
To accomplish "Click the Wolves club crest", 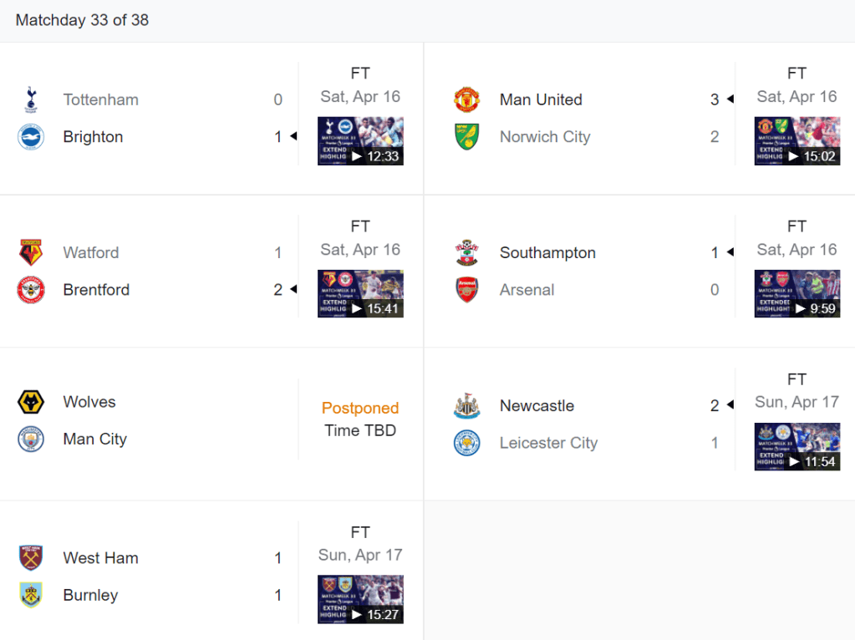I will [x=31, y=402].
